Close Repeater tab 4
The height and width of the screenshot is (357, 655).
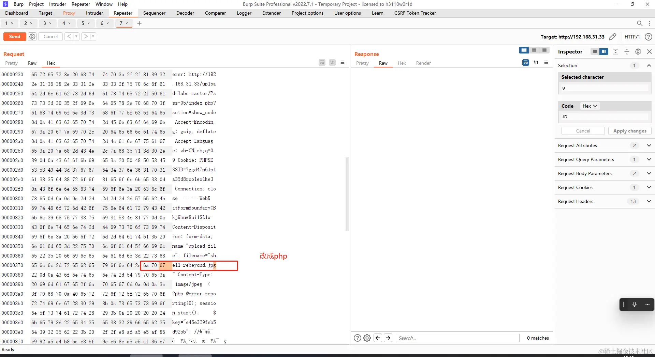tap(70, 23)
